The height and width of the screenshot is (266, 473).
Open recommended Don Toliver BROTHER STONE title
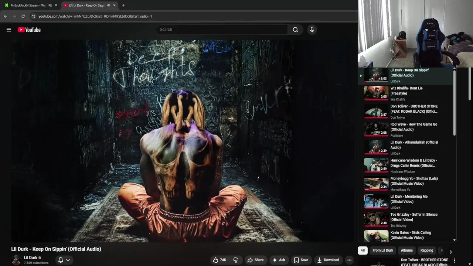click(x=425, y=262)
